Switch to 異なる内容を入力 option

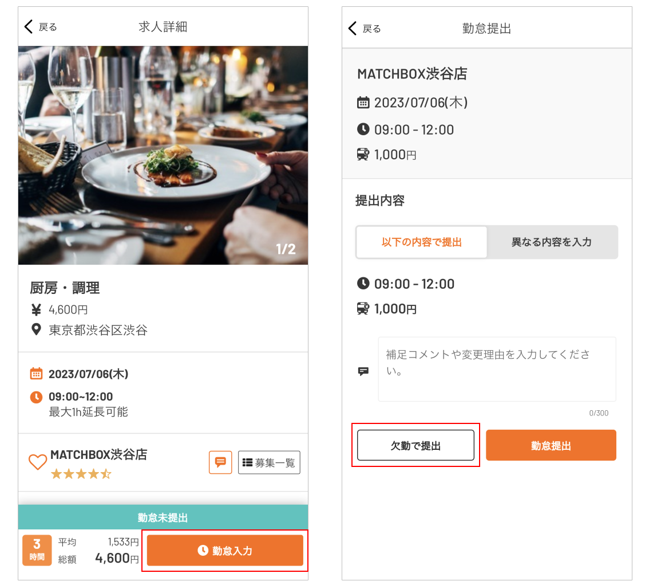pos(552,242)
